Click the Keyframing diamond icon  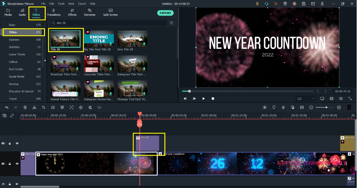point(81,107)
